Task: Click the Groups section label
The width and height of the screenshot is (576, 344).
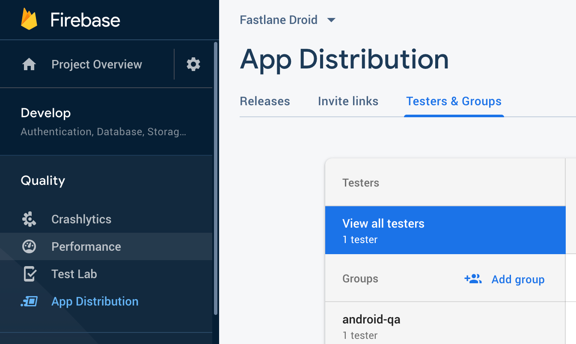Action: click(360, 279)
